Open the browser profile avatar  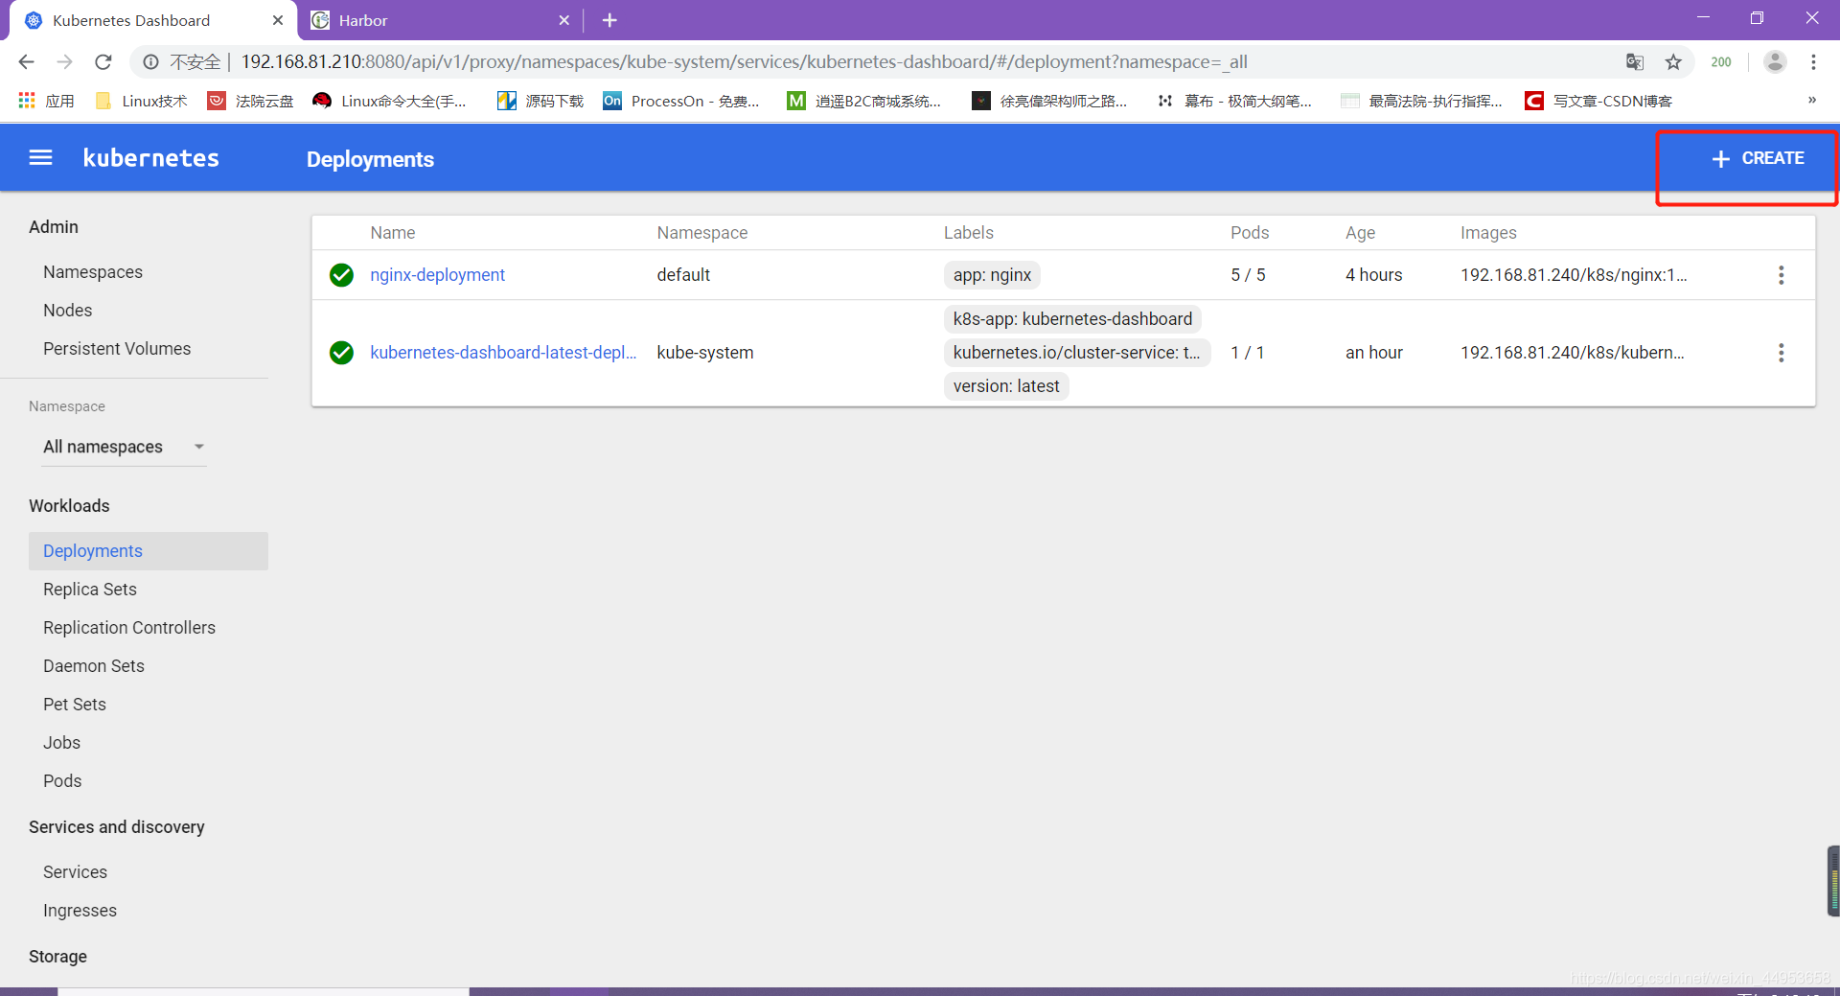tap(1775, 62)
